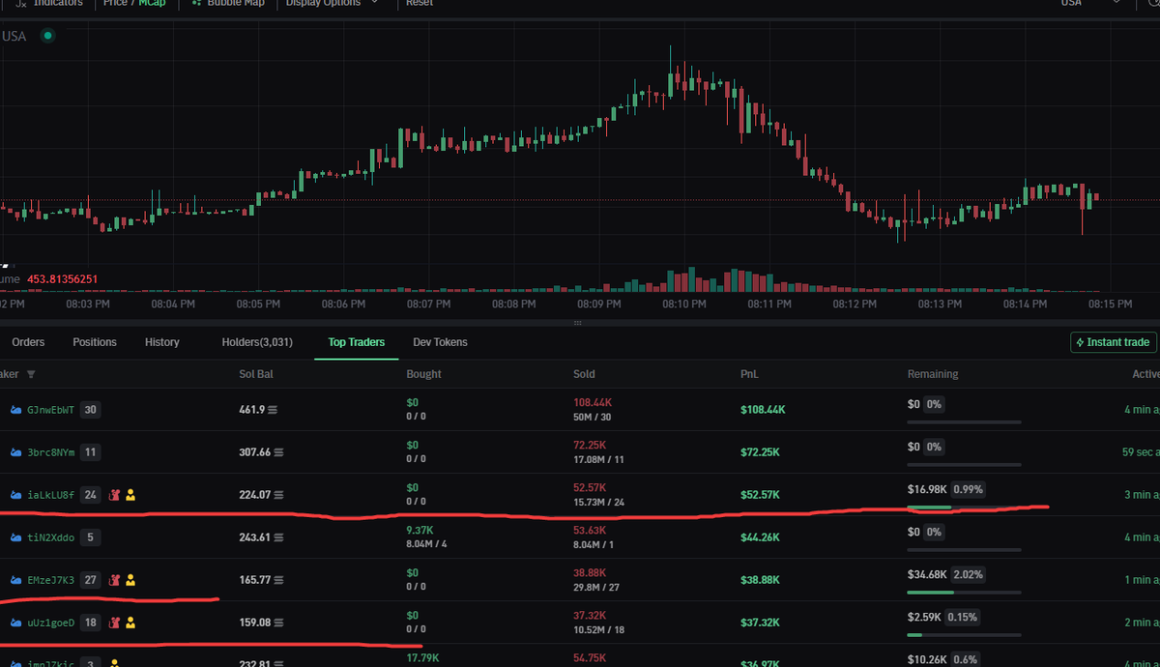Click the trade count badge 27
This screenshot has width=1160, height=667.
pos(90,580)
